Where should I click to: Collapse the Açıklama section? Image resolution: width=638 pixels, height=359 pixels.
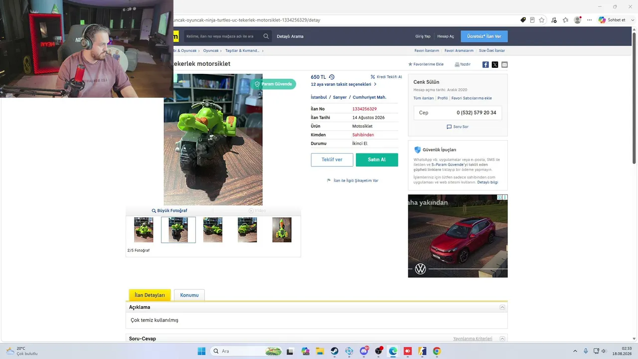pos(502,307)
